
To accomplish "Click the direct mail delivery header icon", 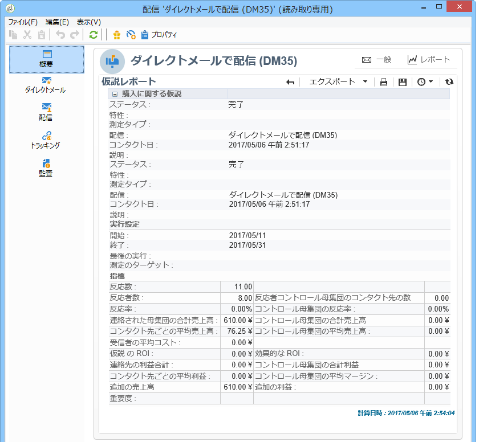I will coord(112,62).
